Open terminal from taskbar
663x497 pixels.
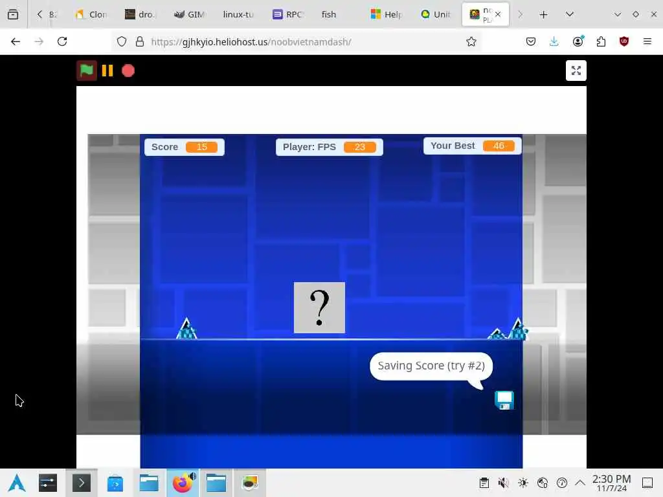coord(81,483)
